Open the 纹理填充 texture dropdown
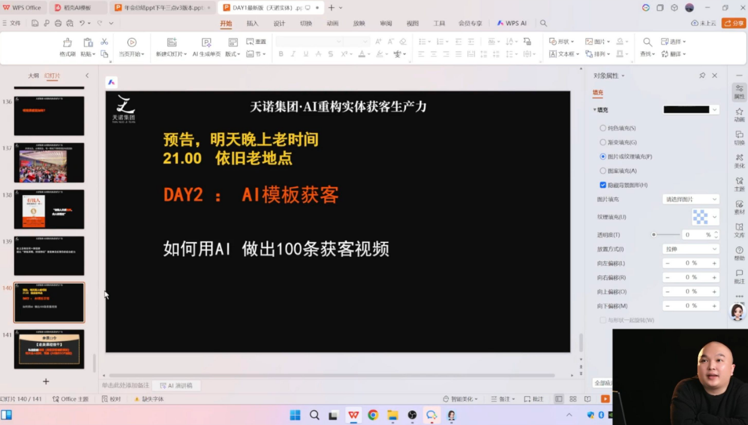 click(x=705, y=217)
